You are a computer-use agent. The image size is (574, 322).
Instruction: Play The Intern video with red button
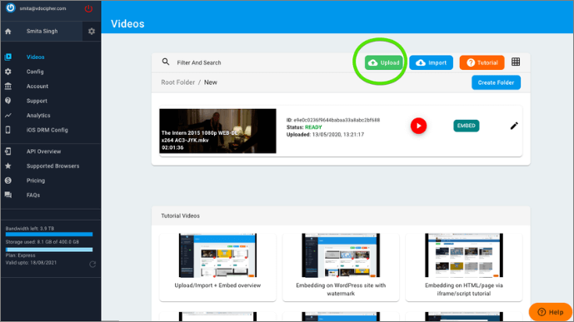click(418, 126)
